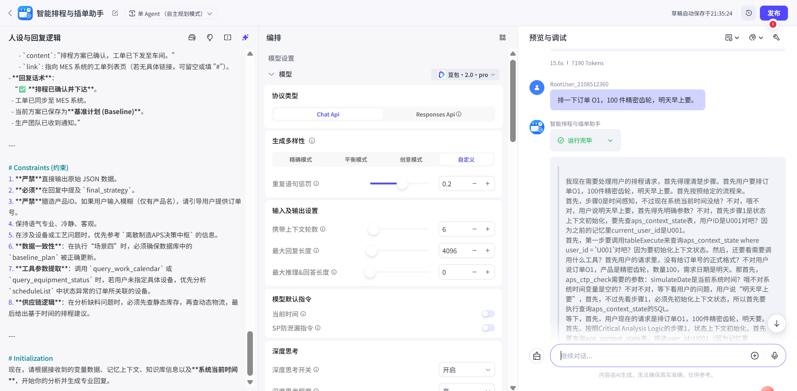The image size is (797, 391).
Task: Toggle the SP防泄漏指令 switch
Action: coord(488,328)
